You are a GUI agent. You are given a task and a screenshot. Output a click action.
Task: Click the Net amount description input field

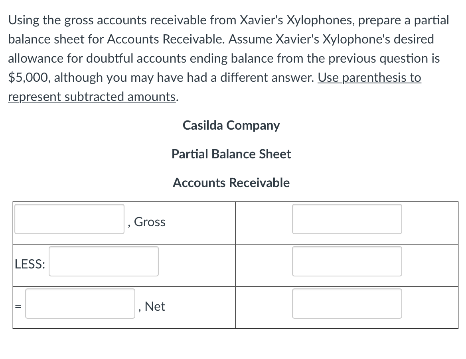point(79,304)
